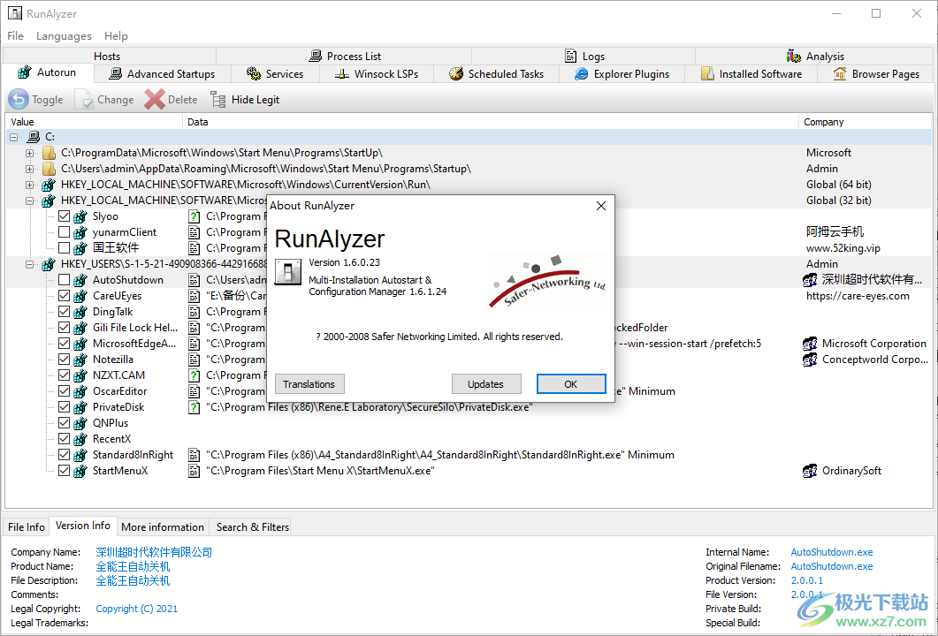938x636 pixels.
Task: Select the Toggle icon in the toolbar
Action: coord(17,99)
